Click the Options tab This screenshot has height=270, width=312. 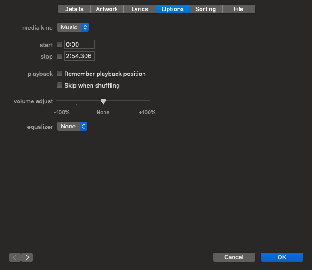[x=173, y=9]
